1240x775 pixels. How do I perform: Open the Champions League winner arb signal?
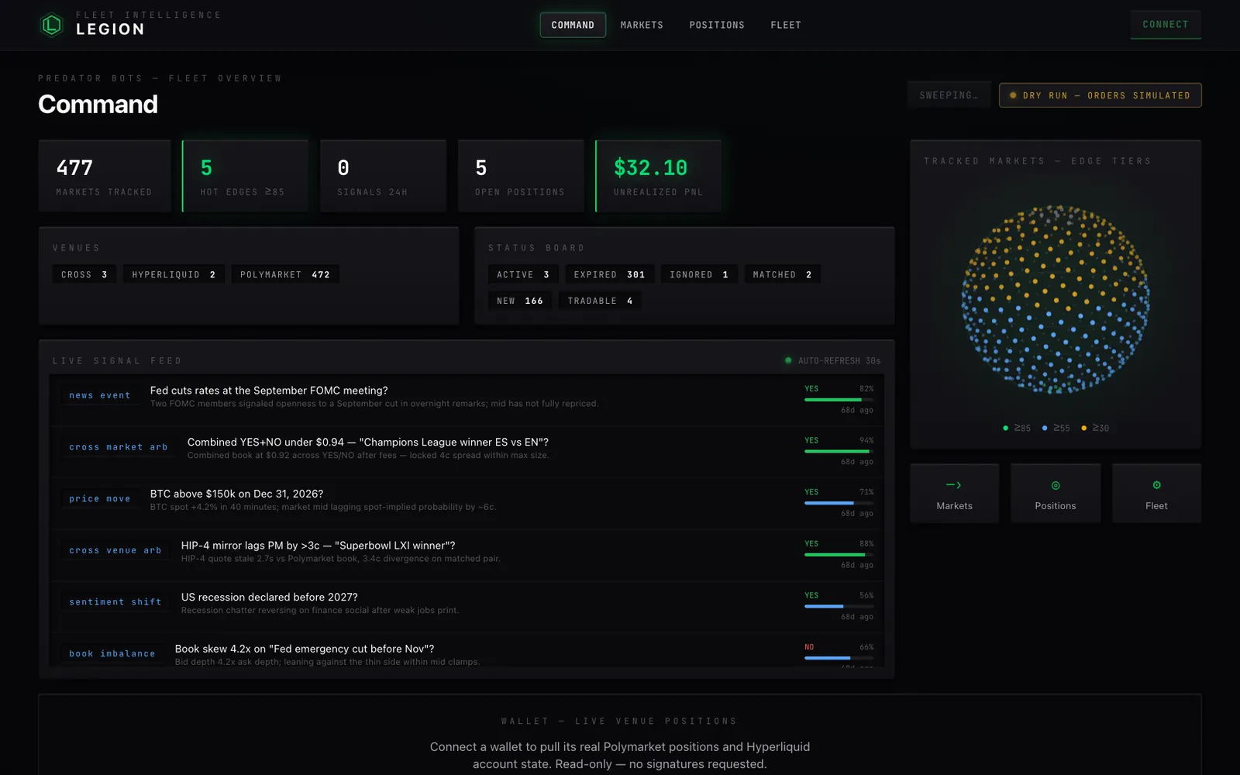(467, 452)
